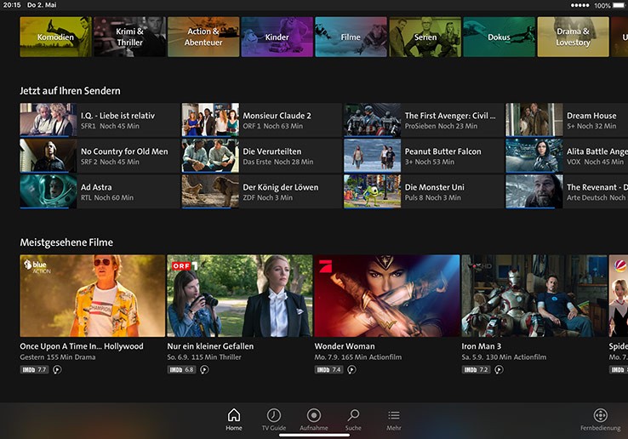Viewport: 628px width, 439px height.
Task: Click 'ZDF Noch 3 Min' text
Action: pos(267,197)
